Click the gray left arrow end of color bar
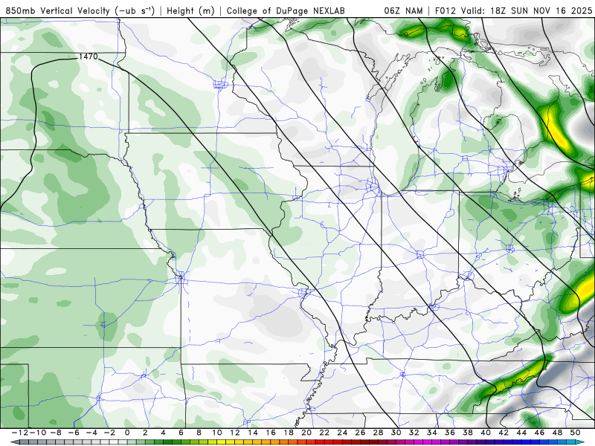This screenshot has height=446, width=595. click(x=14, y=442)
